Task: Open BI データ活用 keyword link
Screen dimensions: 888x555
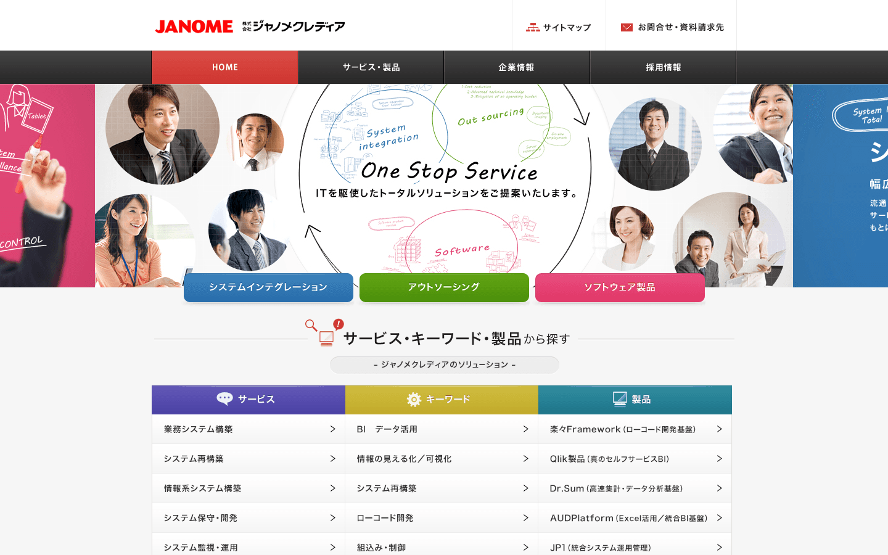Action: point(442,429)
